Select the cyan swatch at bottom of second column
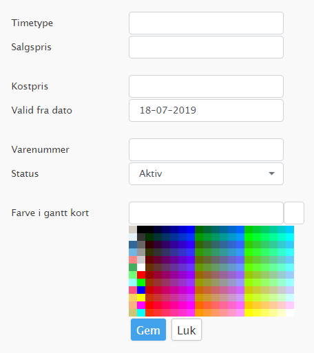The height and width of the screenshot is (353, 314). (x=141, y=313)
